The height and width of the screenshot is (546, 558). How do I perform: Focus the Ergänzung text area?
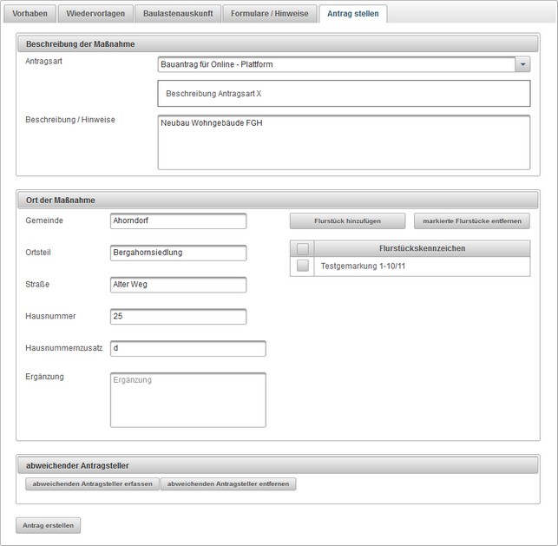187,399
